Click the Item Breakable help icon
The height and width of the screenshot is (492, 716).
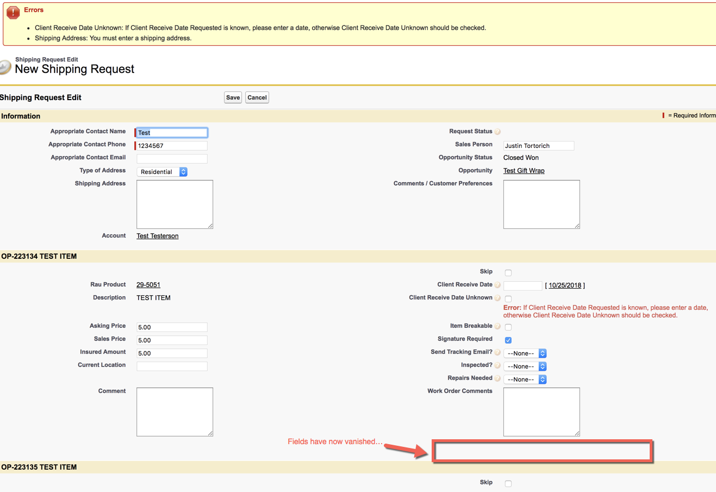(497, 326)
